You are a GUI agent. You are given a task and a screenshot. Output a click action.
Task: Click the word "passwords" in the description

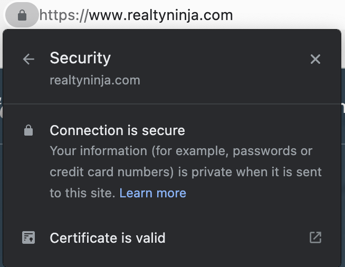point(265,151)
